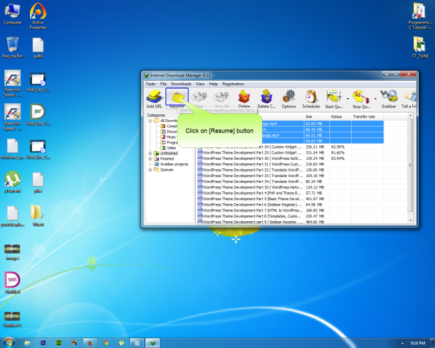
Task: Open IDM Options gear icon
Action: pos(289,97)
